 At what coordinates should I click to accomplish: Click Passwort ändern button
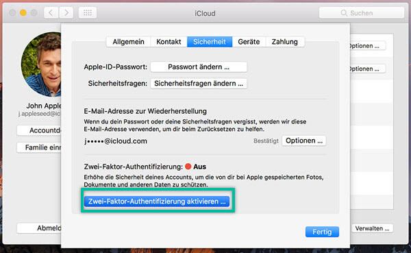click(x=199, y=67)
